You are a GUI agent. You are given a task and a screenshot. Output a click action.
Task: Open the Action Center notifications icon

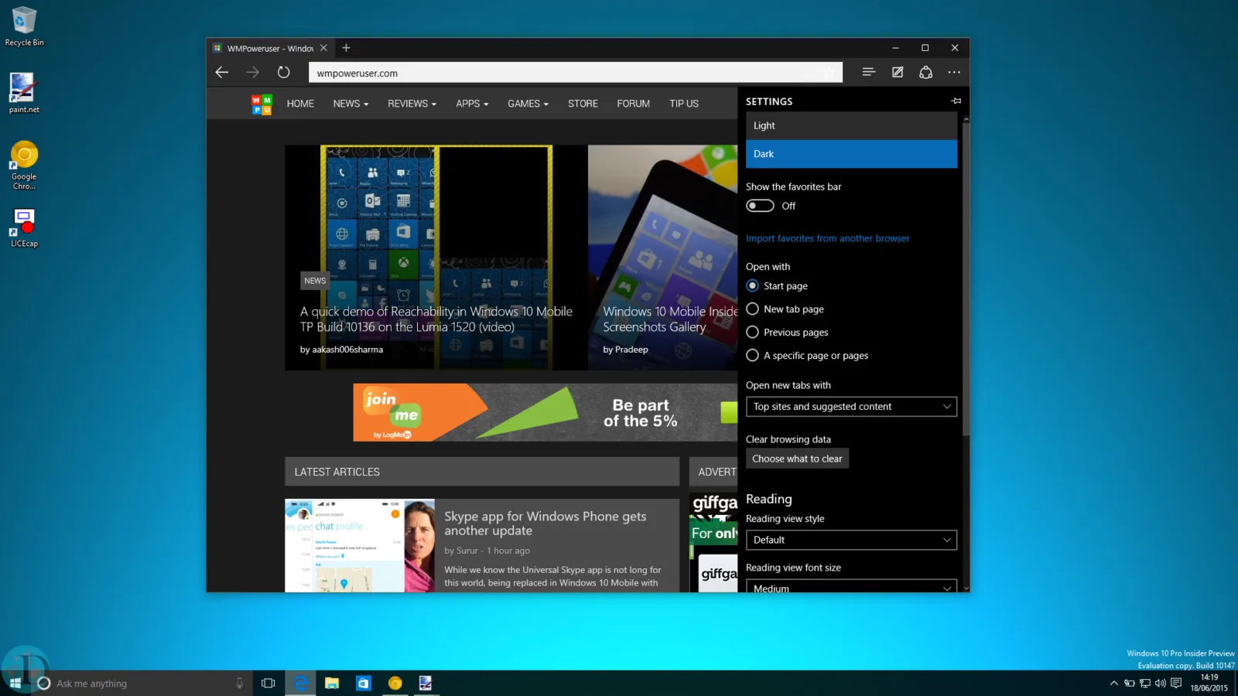pos(1176,683)
